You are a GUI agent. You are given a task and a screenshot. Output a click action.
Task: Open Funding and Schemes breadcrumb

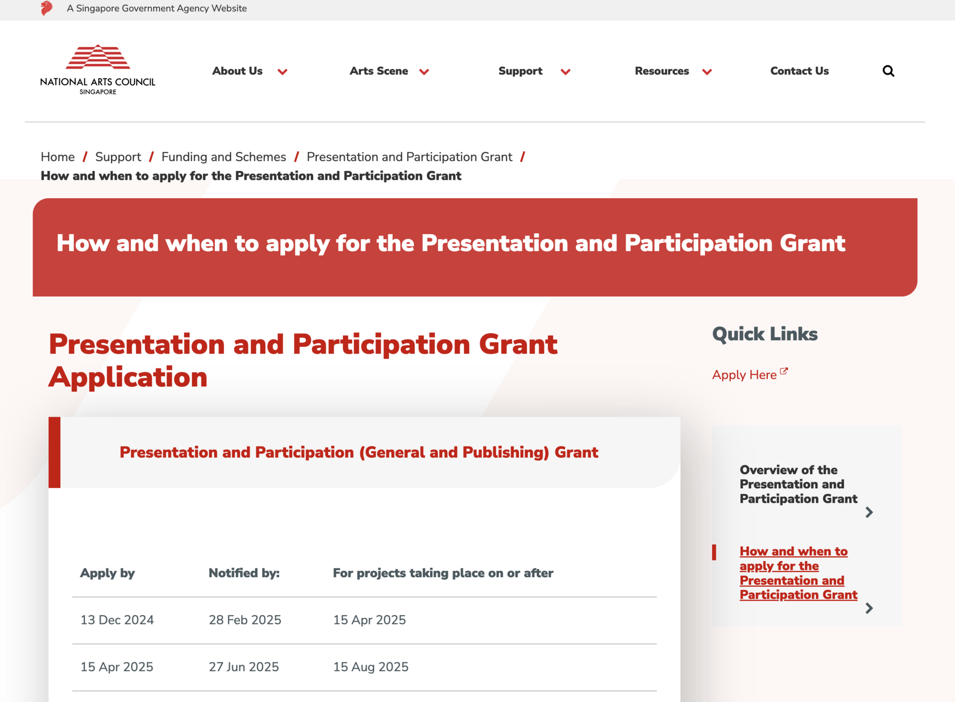[x=224, y=157]
